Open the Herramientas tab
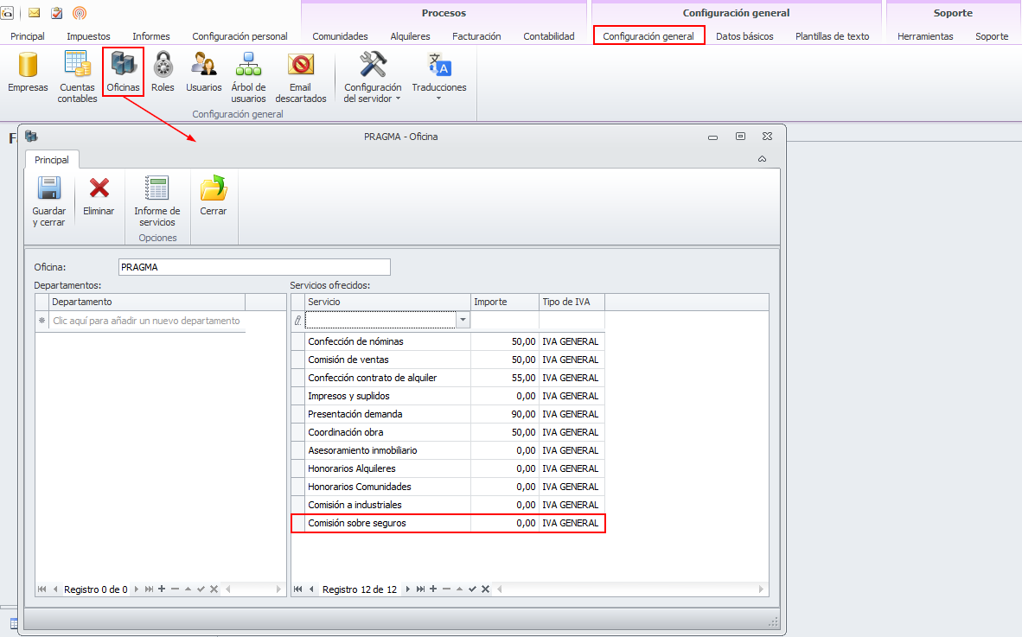 [x=925, y=36]
